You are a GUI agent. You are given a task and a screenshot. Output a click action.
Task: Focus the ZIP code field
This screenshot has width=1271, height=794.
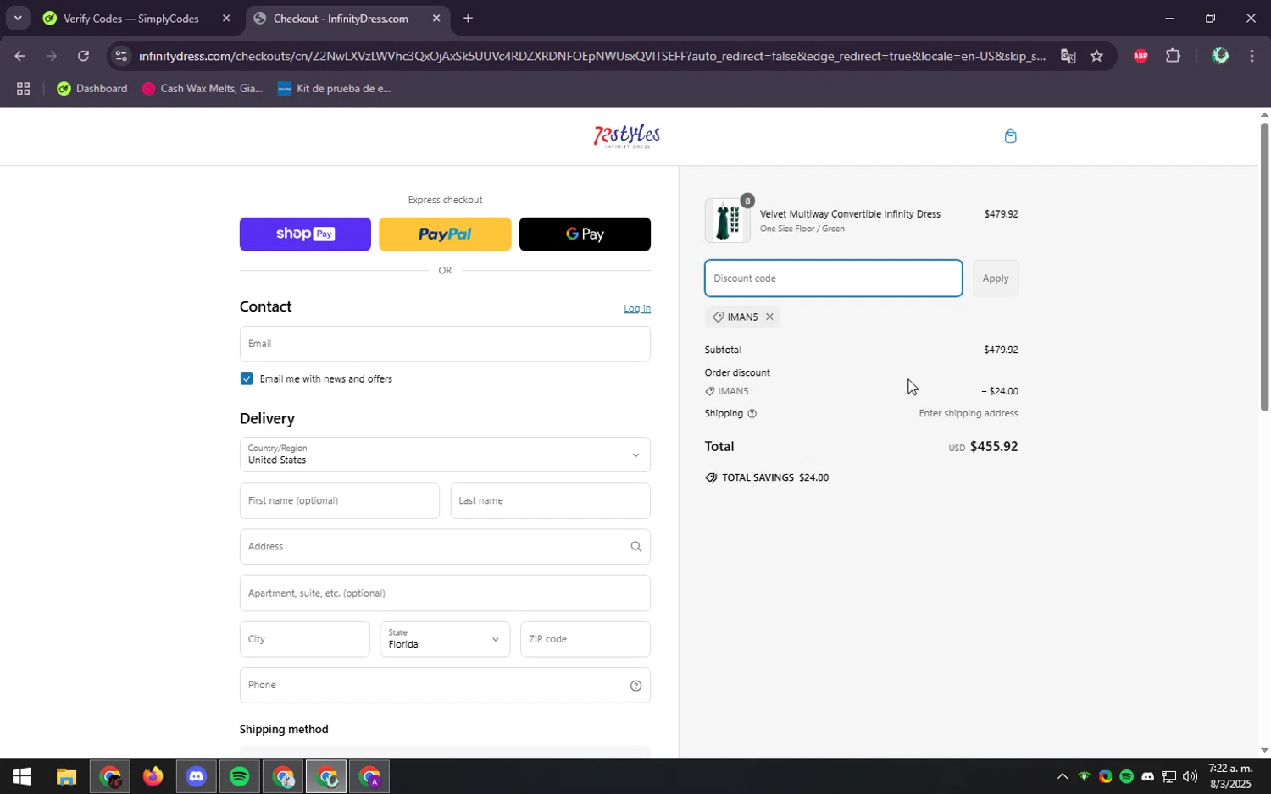point(585,639)
